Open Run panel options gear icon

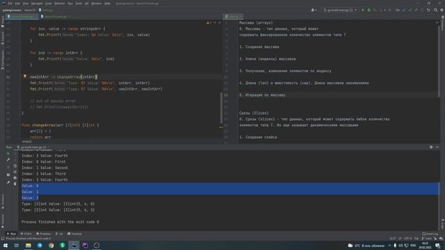431,147
